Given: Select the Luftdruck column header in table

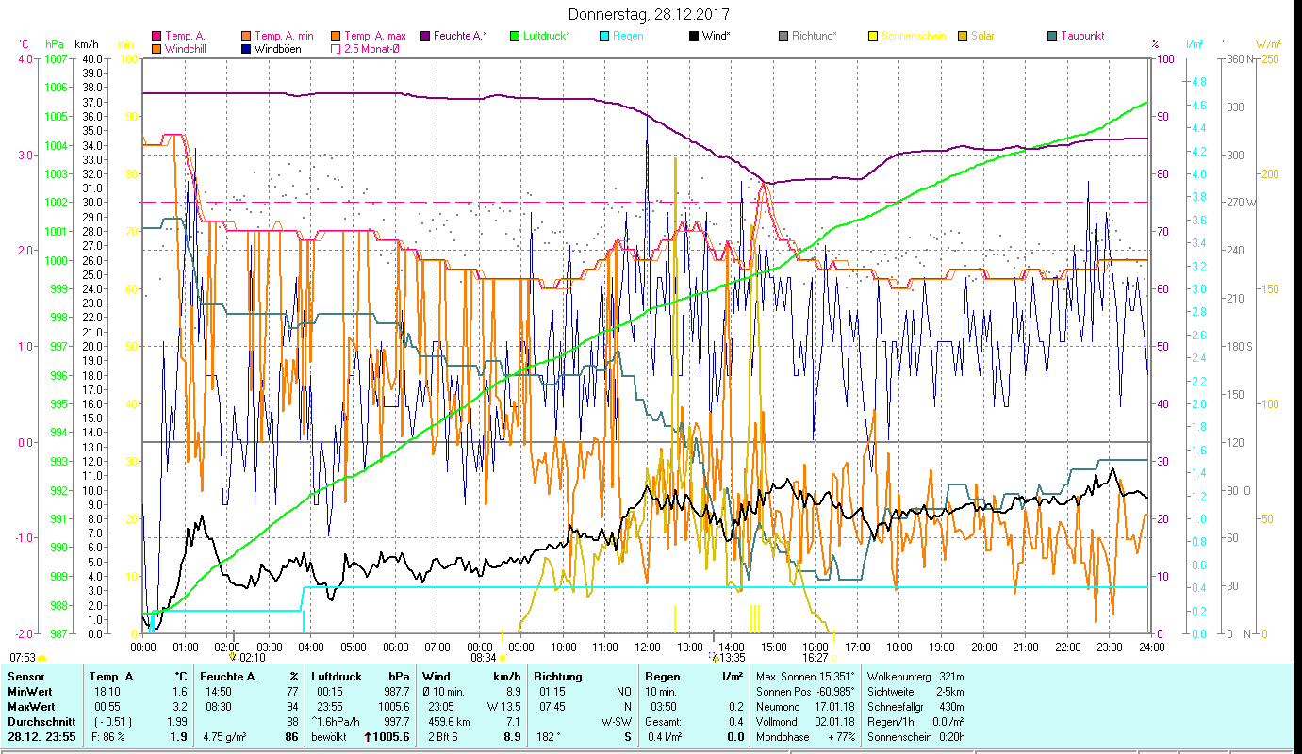Looking at the screenshot, I should tap(337, 676).
